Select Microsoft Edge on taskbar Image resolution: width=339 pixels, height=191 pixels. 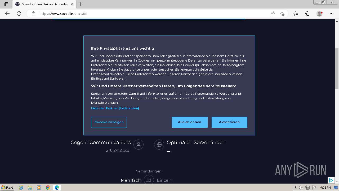[57, 188]
